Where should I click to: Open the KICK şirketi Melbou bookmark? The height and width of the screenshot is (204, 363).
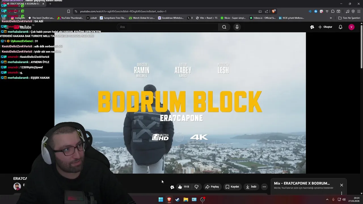(x=292, y=18)
